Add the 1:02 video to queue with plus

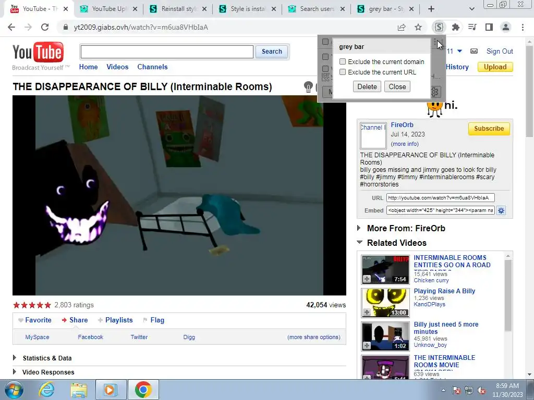[367, 346]
